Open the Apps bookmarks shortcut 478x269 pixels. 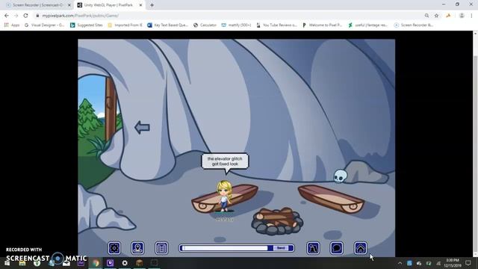point(12,25)
